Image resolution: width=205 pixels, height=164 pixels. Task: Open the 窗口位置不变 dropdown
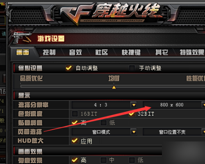tap(203, 132)
